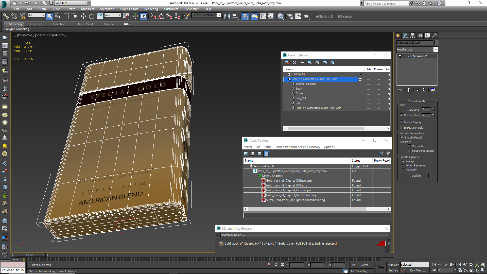Switch to the Utilities command panel
Screen dimensions: 487x274
click(435, 36)
